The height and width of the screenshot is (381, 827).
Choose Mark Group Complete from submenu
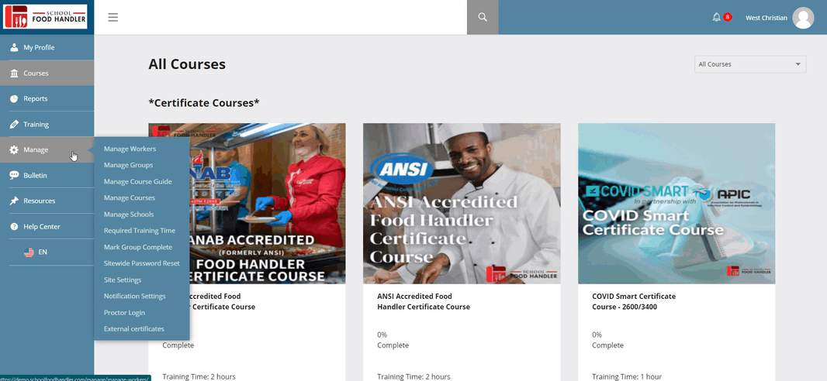[x=138, y=247]
